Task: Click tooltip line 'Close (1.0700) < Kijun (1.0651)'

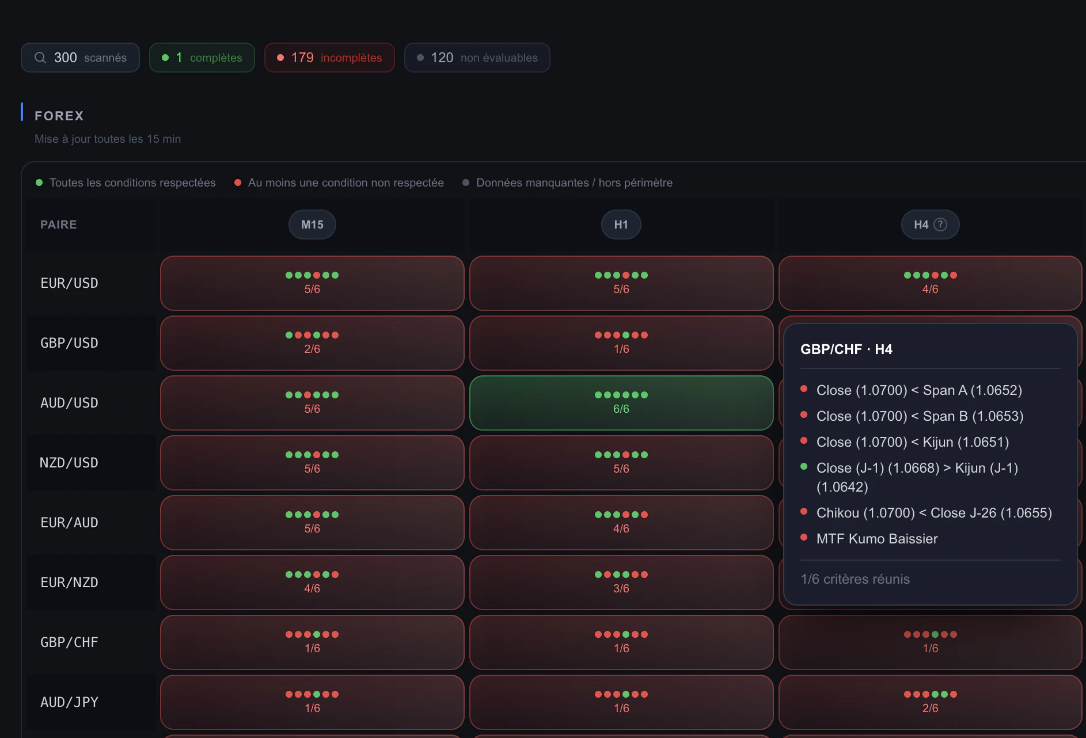Action: pyautogui.click(x=913, y=442)
